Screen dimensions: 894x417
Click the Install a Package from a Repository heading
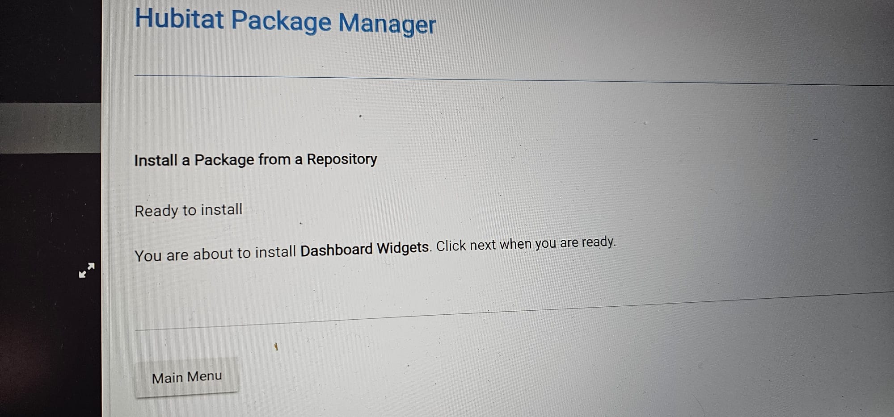256,159
